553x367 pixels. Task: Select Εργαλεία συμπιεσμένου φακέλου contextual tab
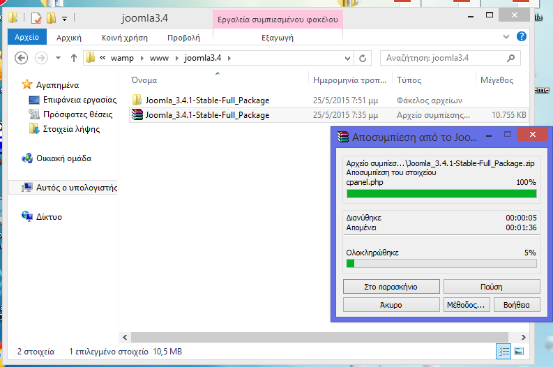[278, 20]
